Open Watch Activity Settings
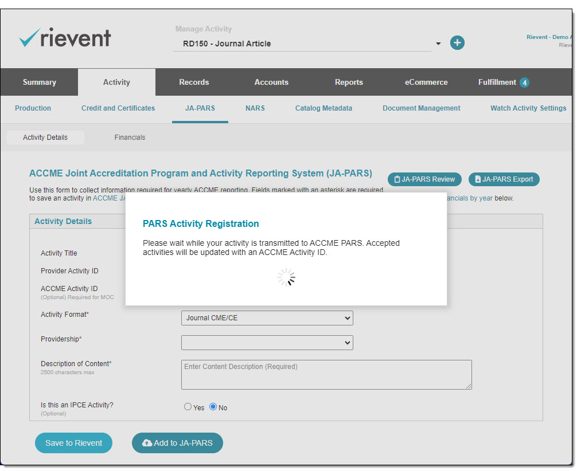 tap(528, 108)
